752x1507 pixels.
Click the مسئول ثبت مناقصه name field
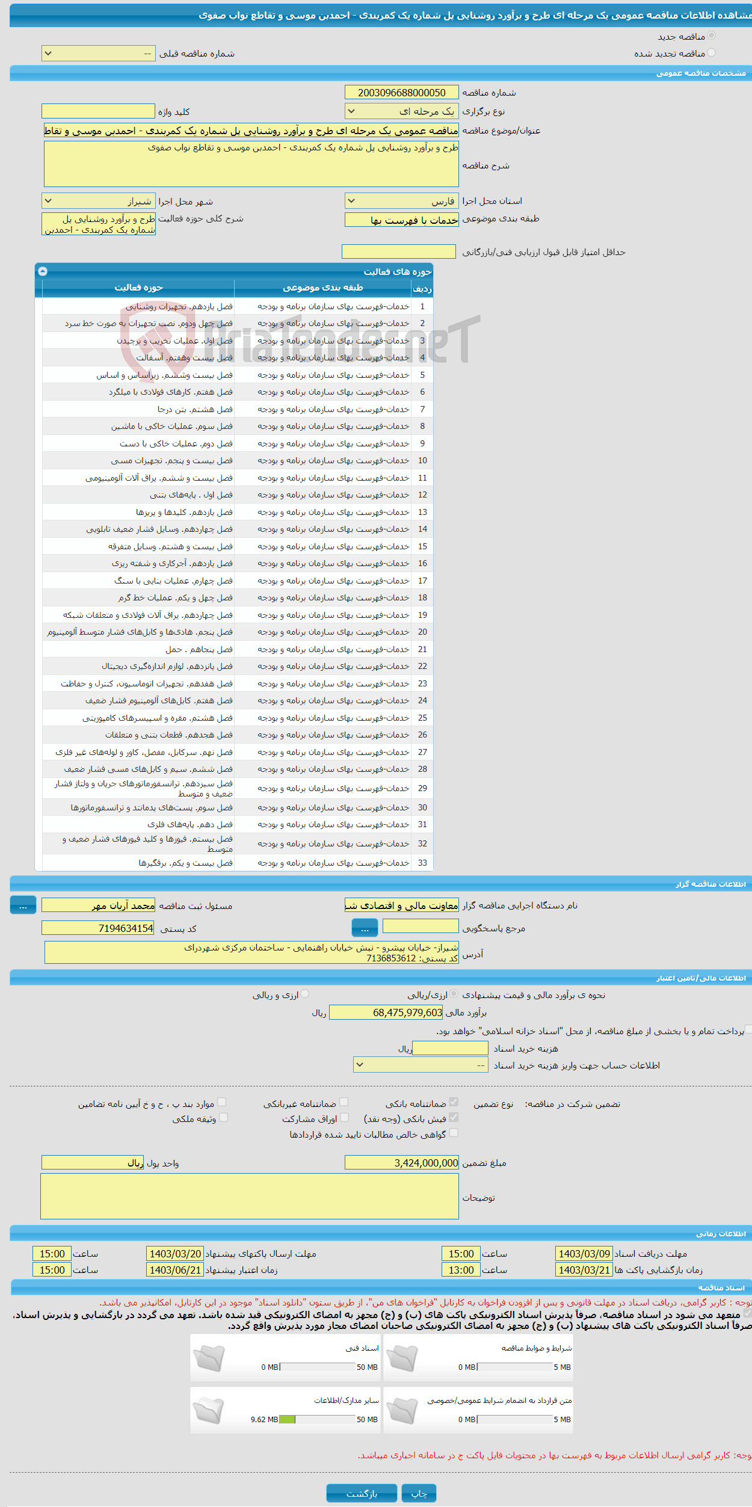(x=99, y=905)
